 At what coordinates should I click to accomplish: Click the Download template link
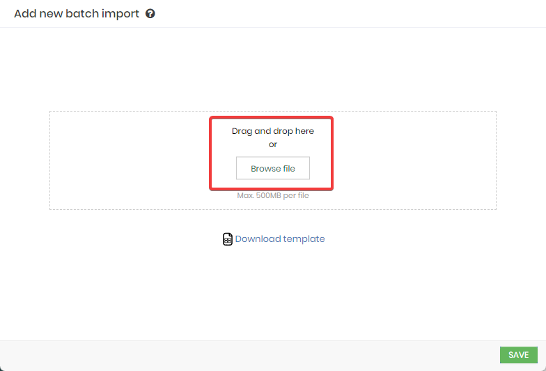pyautogui.click(x=280, y=238)
